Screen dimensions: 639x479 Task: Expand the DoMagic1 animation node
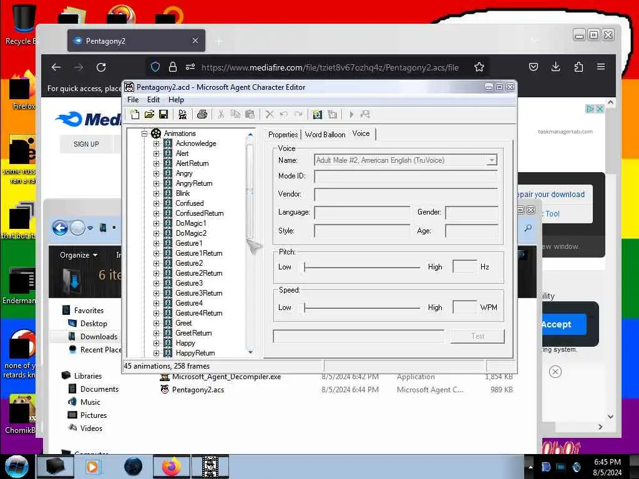[x=156, y=223]
